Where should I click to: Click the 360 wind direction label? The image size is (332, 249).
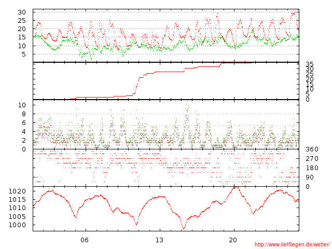tap(312, 149)
